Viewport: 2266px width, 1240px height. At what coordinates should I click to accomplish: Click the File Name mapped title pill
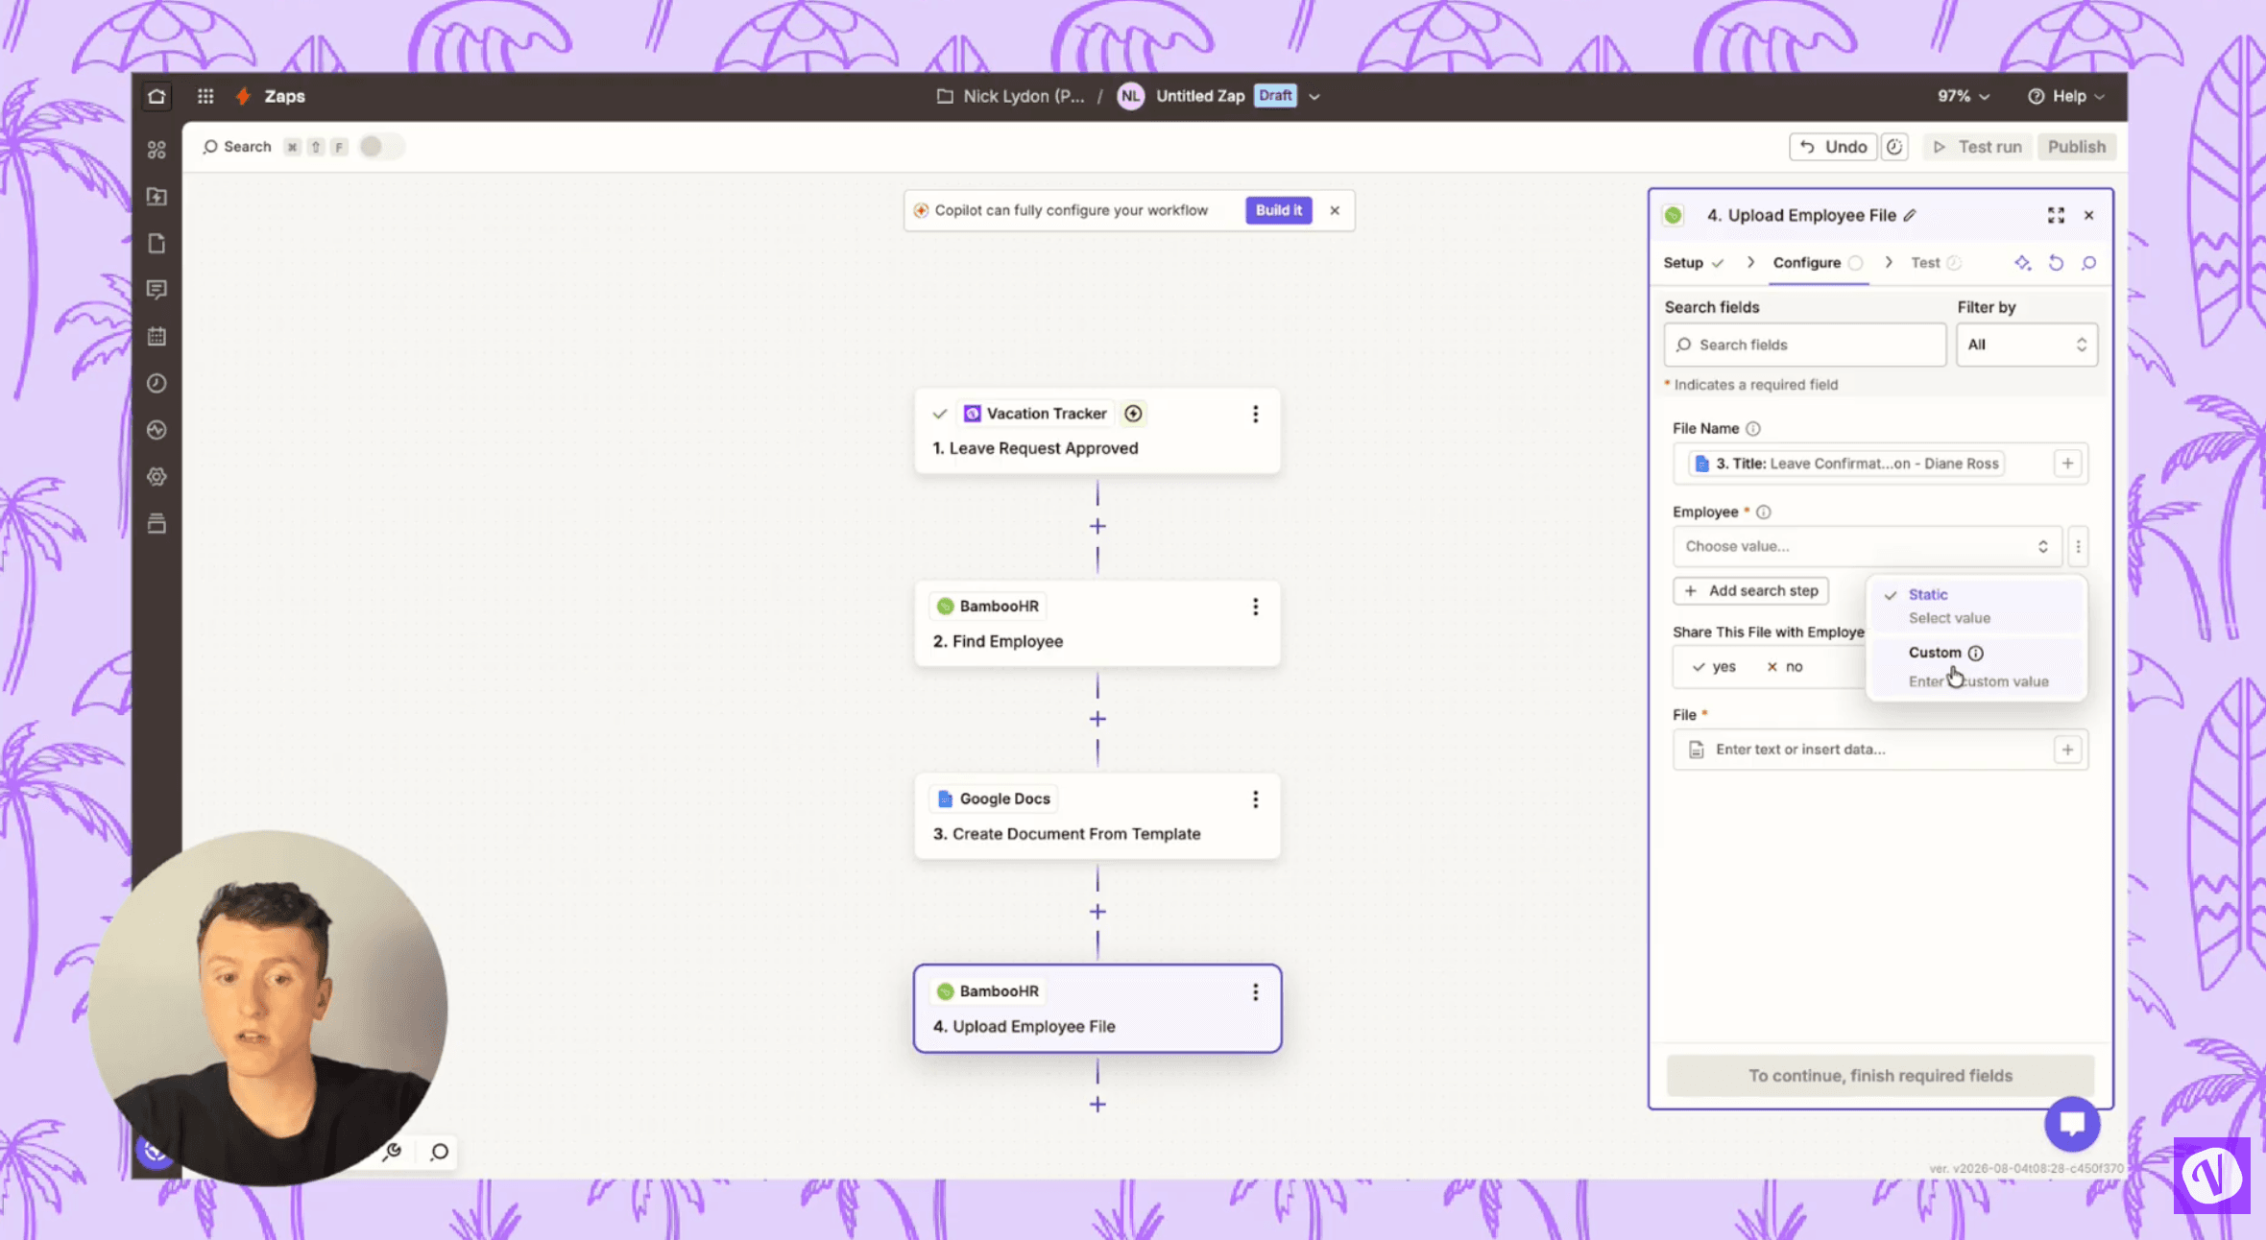pyautogui.click(x=1846, y=464)
